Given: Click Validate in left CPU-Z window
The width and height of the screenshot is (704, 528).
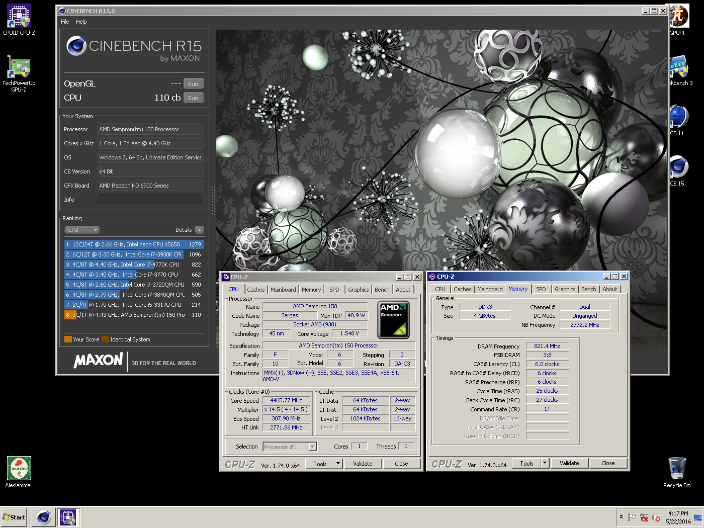Looking at the screenshot, I should [x=363, y=464].
